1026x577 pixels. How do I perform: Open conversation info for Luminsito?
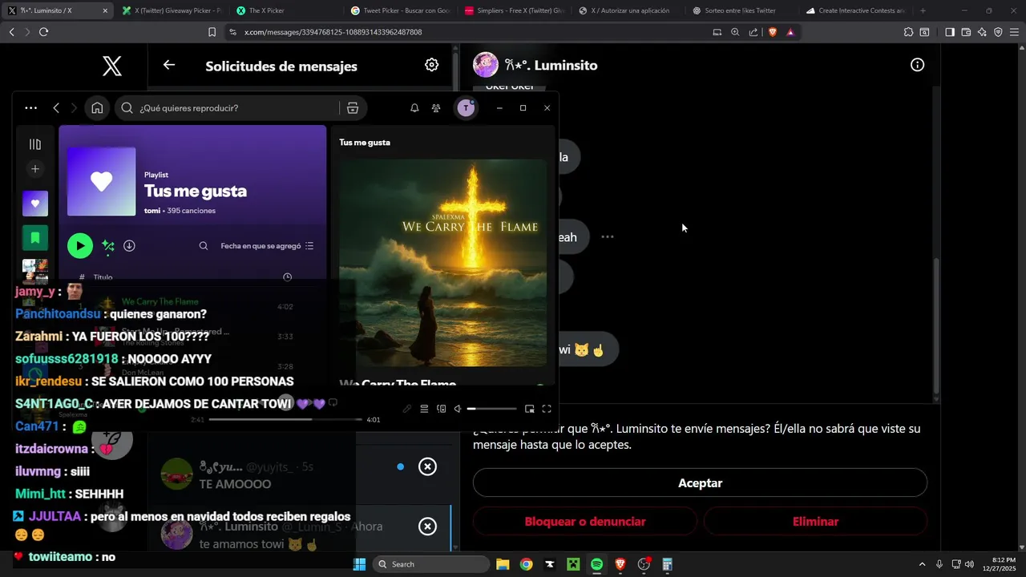[918, 65]
